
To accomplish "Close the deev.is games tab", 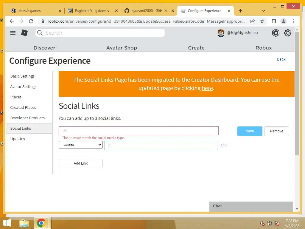I will (60, 11).
